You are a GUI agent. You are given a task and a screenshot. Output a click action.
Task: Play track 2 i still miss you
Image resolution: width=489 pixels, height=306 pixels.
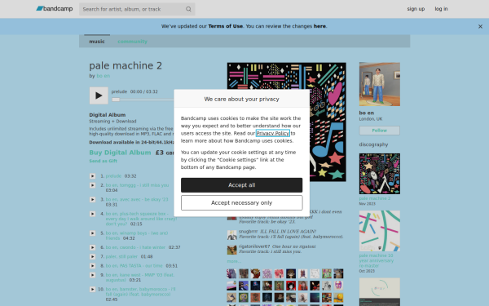click(x=93, y=185)
